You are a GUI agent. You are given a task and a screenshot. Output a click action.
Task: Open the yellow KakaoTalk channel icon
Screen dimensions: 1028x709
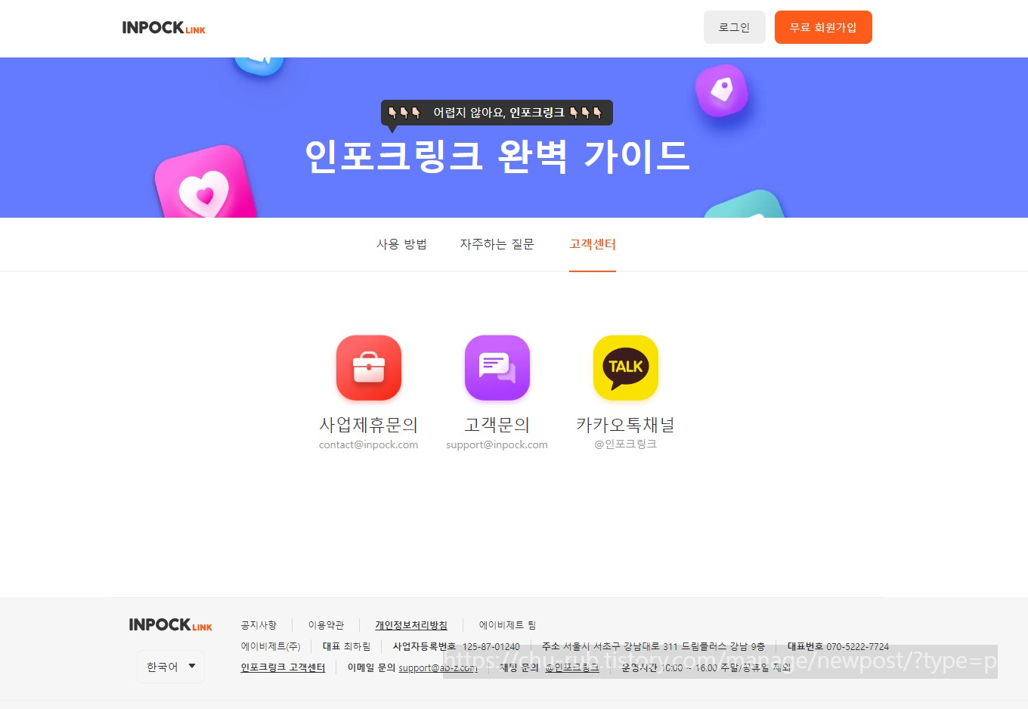(626, 367)
